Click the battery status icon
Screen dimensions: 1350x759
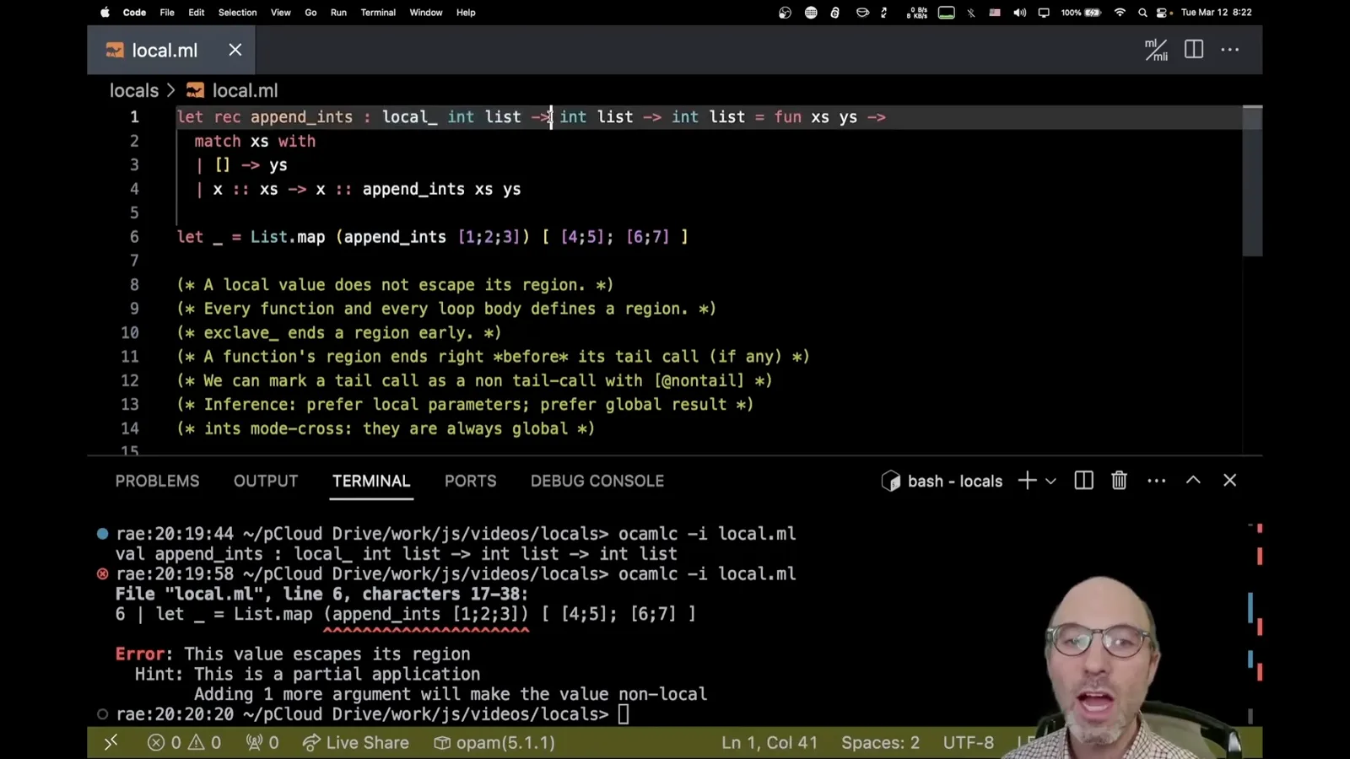1093,13
